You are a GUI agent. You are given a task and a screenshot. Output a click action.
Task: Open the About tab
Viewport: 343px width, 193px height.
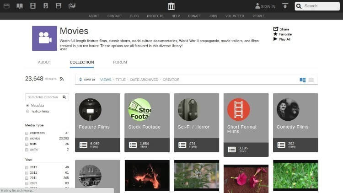44,62
